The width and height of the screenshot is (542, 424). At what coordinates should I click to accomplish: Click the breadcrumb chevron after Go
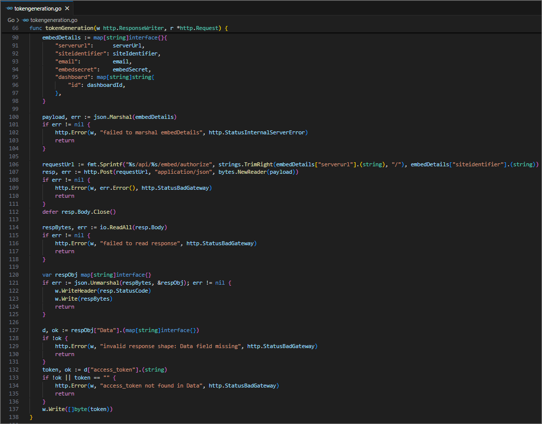[18, 20]
